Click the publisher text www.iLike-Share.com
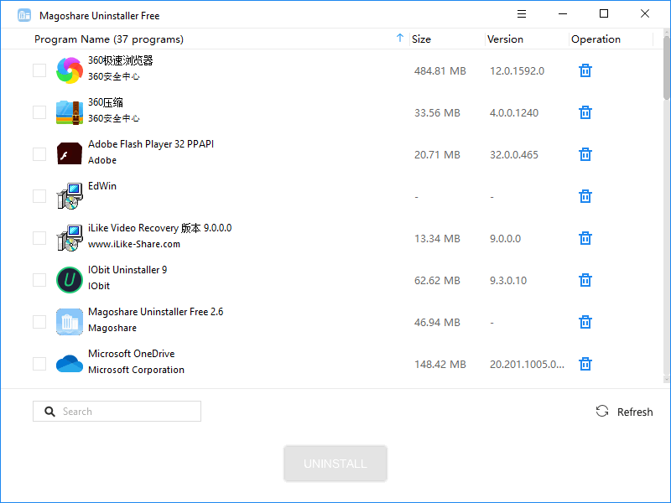Screen dimensions: 671x503 tap(134, 244)
